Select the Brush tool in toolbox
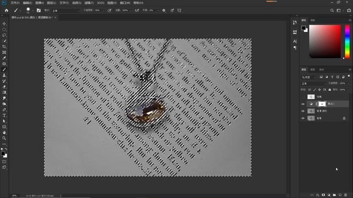Screen dimensions: 353x198 coord(4,70)
